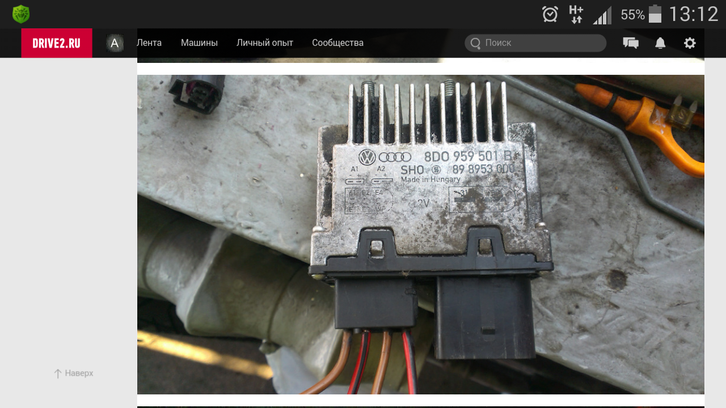
Task: Tap the alarm clock status icon
Action: pos(550,14)
